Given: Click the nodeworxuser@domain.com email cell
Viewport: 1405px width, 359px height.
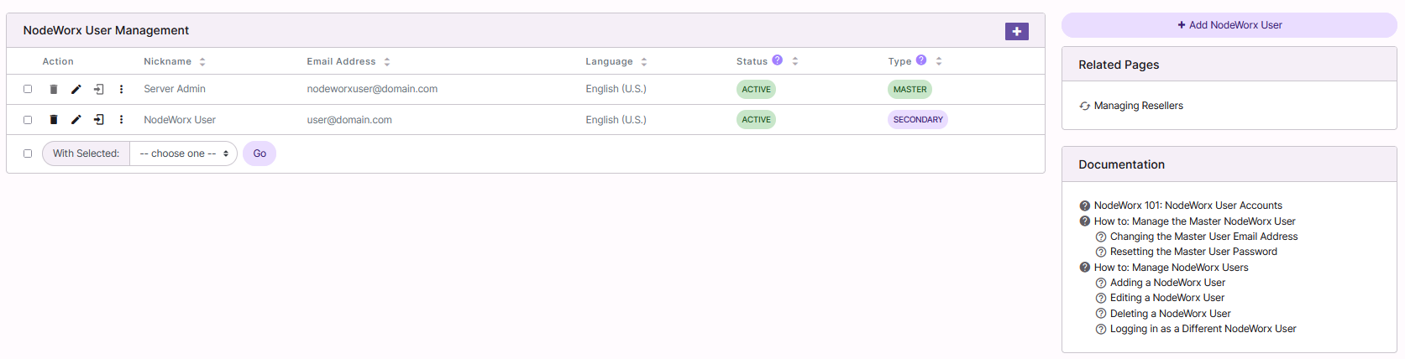Looking at the screenshot, I should pos(372,89).
